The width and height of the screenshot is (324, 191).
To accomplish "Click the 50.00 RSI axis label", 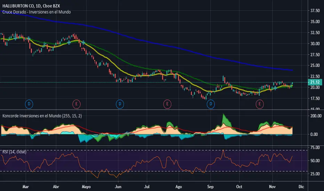I will [x=315, y=161].
